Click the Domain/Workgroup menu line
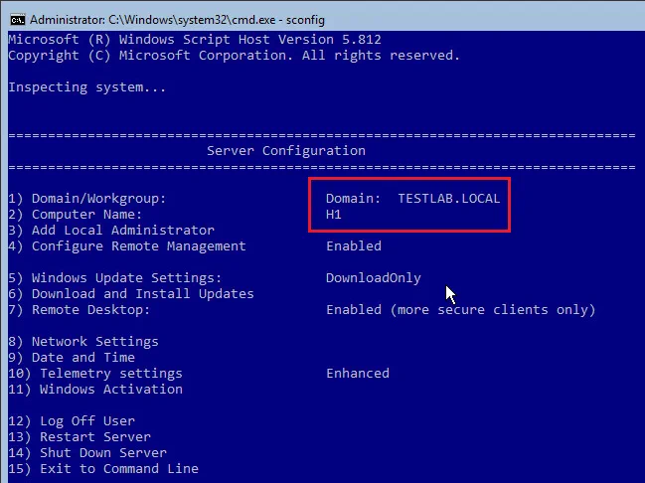 click(x=87, y=199)
